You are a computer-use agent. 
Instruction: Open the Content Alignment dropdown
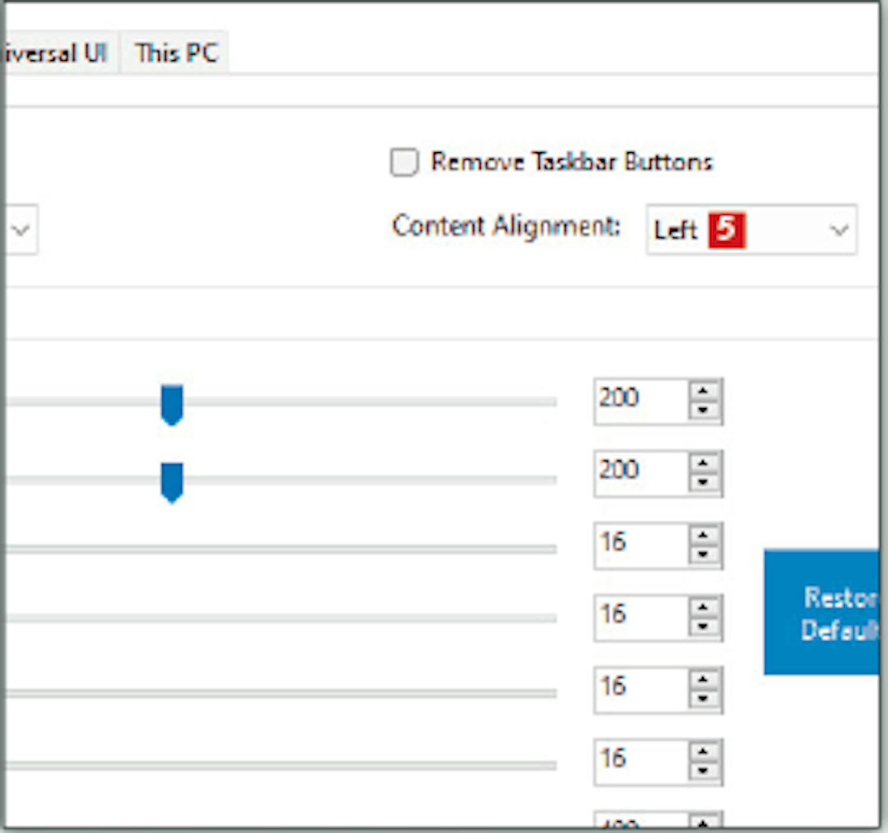[751, 230]
